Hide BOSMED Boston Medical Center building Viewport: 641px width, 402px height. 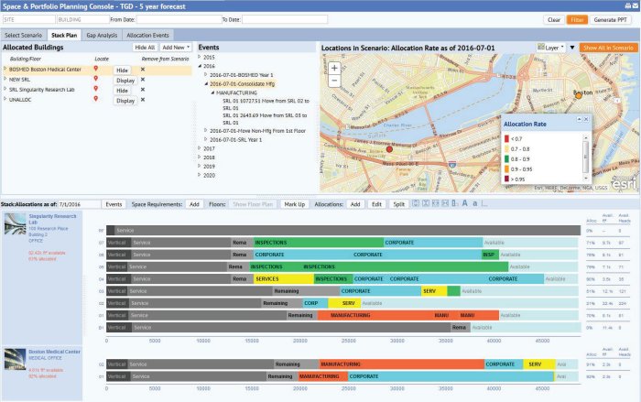click(x=122, y=70)
